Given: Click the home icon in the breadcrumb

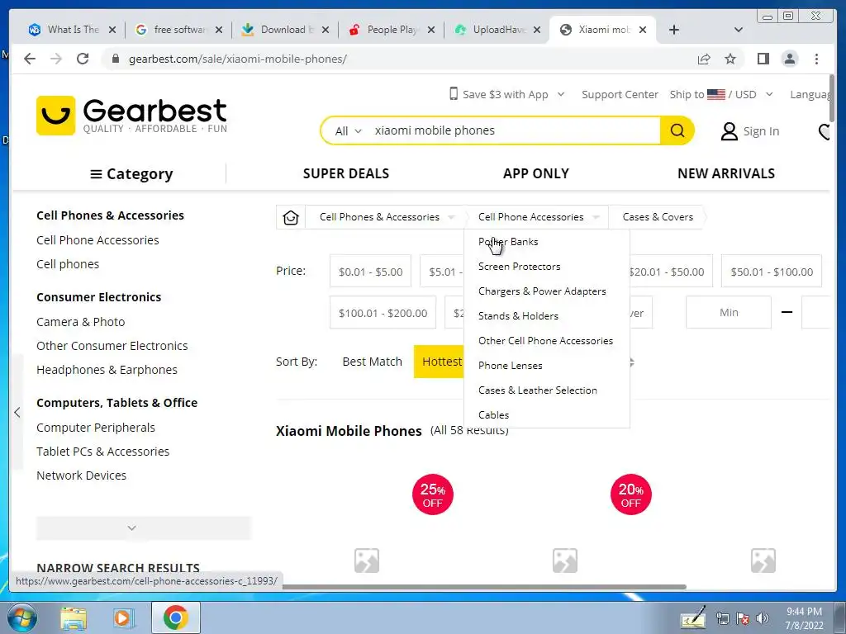Looking at the screenshot, I should pos(291,217).
